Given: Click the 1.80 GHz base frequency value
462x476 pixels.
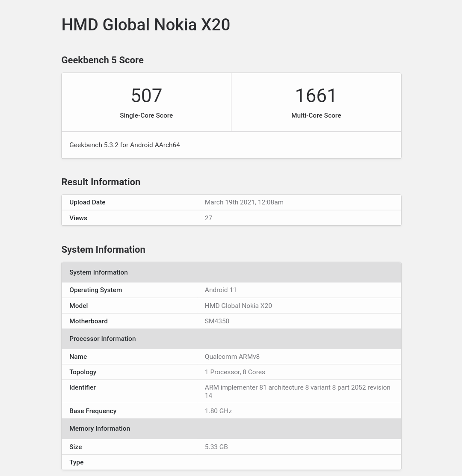Looking at the screenshot, I should coord(218,411).
